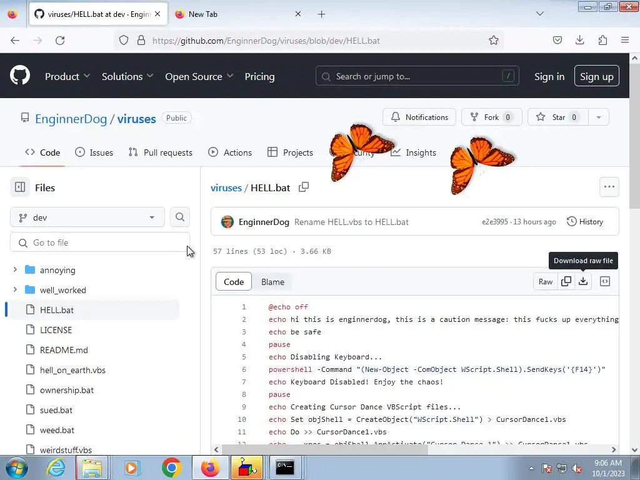Open sued.bat file
Image resolution: width=640 pixels, height=480 pixels.
click(x=56, y=410)
